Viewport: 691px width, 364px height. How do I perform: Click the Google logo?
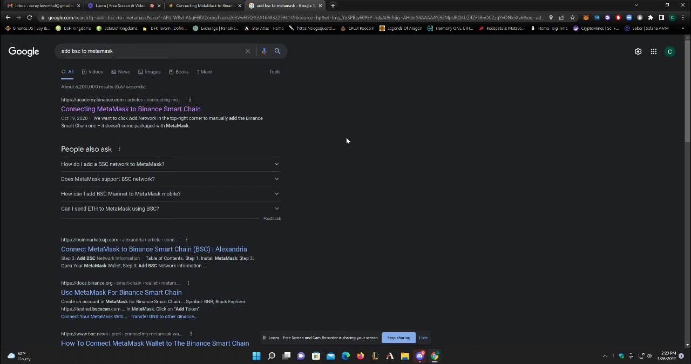[24, 51]
